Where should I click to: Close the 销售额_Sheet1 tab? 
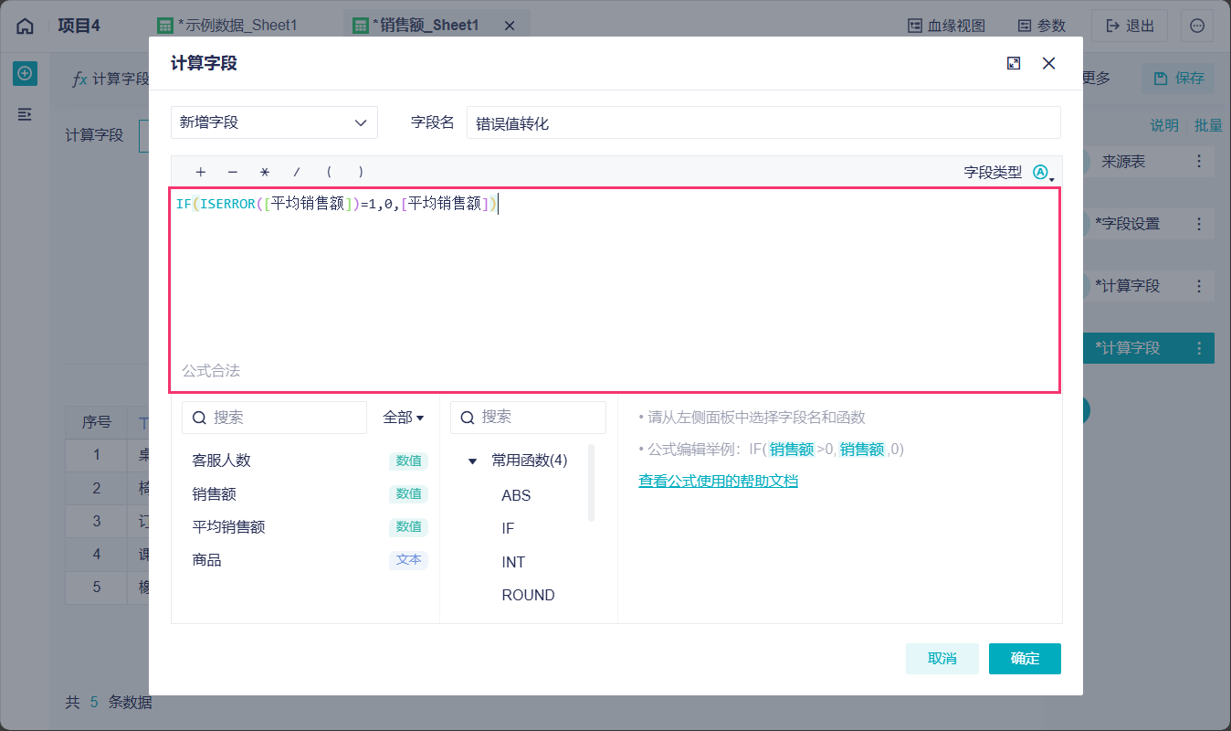pyautogui.click(x=510, y=26)
